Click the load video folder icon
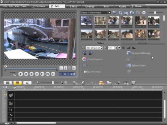This screenshot has height=125, width=167. [114, 13]
